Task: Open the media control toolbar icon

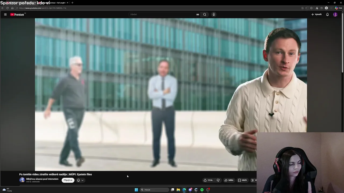Action: [x=317, y=8]
